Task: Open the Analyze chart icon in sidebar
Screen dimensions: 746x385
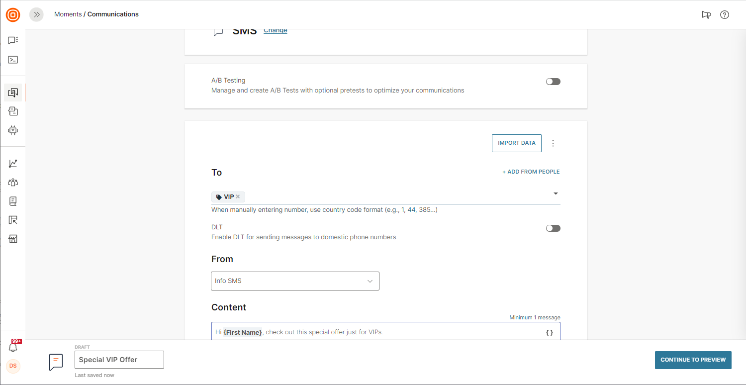Action: point(13,163)
